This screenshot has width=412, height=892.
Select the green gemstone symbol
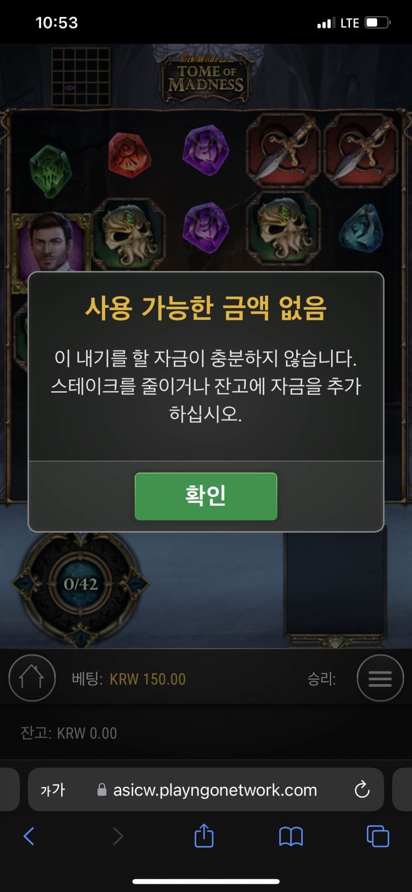(x=50, y=171)
